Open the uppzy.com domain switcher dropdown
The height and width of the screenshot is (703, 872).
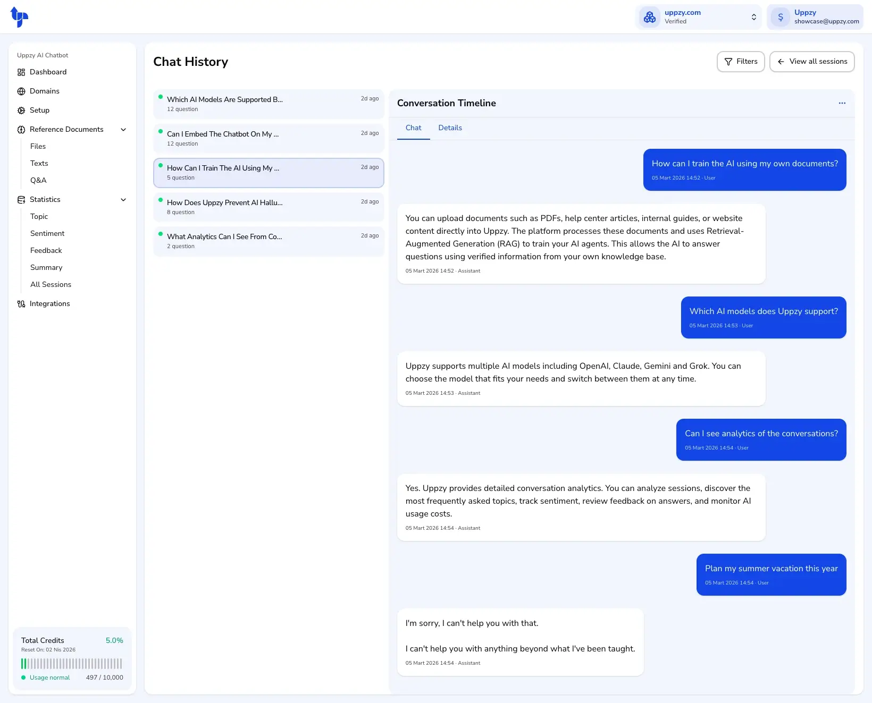pyautogui.click(x=753, y=17)
